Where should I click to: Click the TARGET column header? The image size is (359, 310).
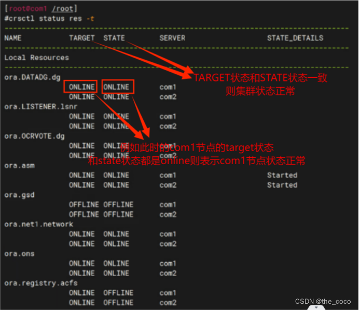tap(82, 38)
